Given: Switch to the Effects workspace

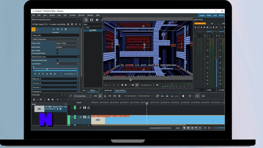Looking at the screenshot, I should click(x=221, y=15).
